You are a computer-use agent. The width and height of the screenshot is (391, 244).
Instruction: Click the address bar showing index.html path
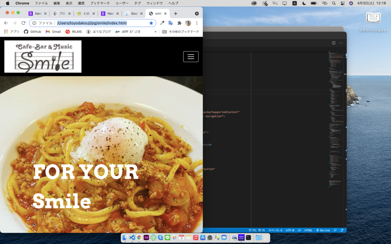92,23
